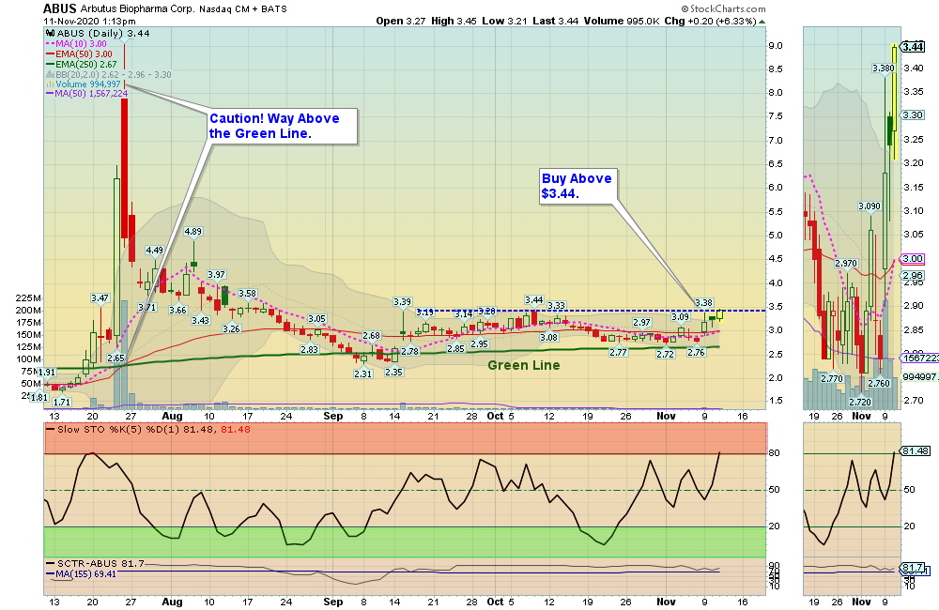The width and height of the screenshot is (939, 610).
Task: Select the MA(50) 1,567,224 legend entry
Action: pyautogui.click(x=87, y=94)
